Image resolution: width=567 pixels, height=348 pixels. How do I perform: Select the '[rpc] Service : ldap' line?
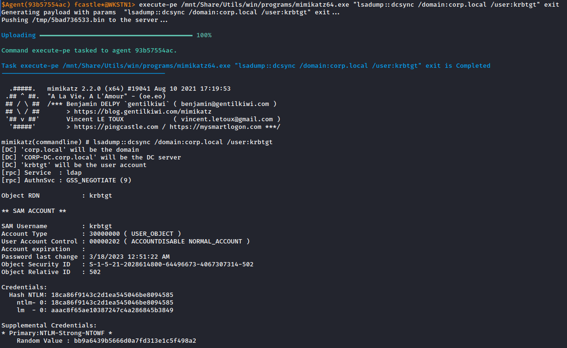coord(42,173)
